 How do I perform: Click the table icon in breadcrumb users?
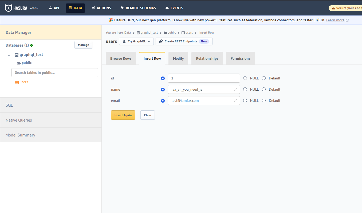[x=183, y=33]
